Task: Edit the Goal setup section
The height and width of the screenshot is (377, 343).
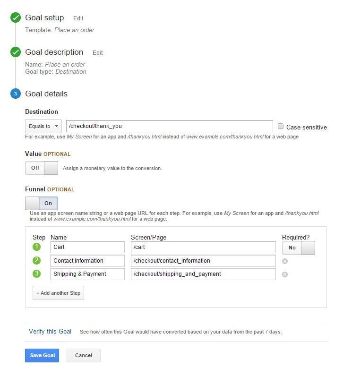Action: pyautogui.click(x=78, y=18)
